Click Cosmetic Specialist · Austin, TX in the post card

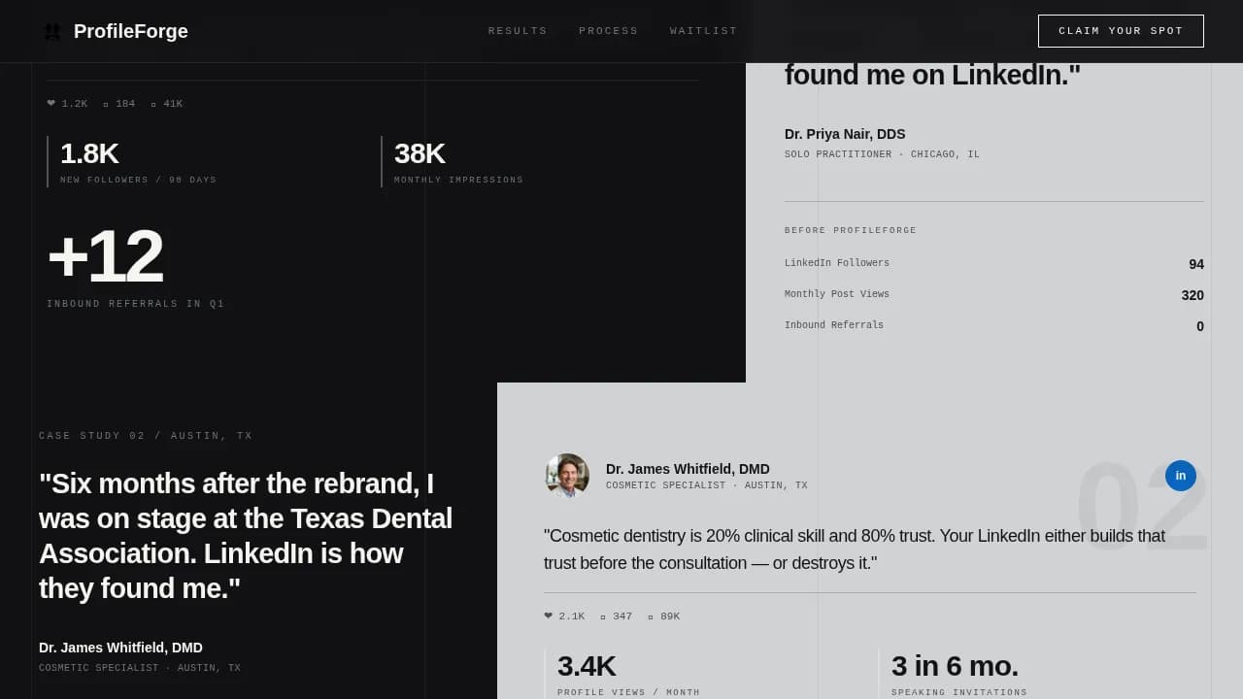707,485
